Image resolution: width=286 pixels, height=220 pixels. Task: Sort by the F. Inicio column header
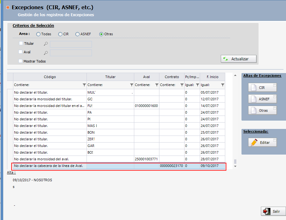(213, 77)
